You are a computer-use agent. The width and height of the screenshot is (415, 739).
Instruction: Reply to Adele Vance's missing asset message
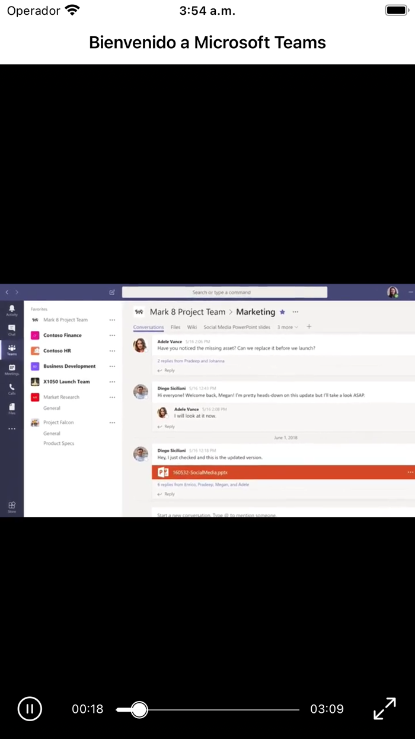coord(167,370)
